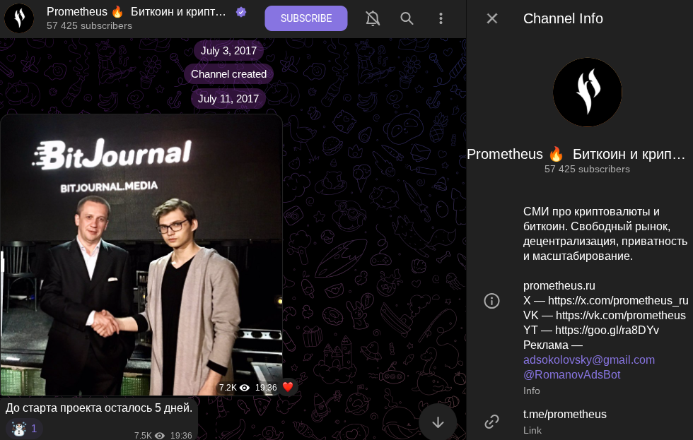The width and height of the screenshot is (693, 440).
Task: Click the heart reaction on the photo
Action: tap(288, 387)
